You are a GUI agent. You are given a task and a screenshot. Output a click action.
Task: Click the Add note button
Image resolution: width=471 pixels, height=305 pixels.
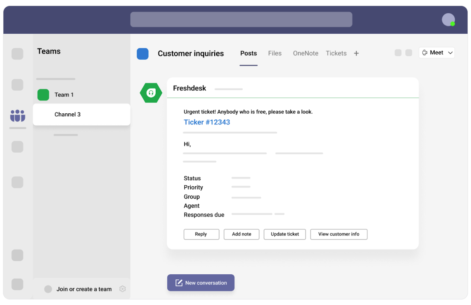(241, 234)
